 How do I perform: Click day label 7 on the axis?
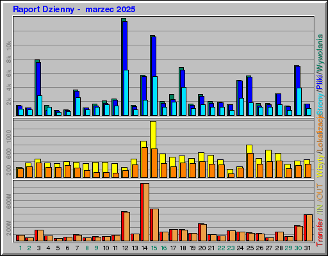pyautogui.click(x=77, y=248)
